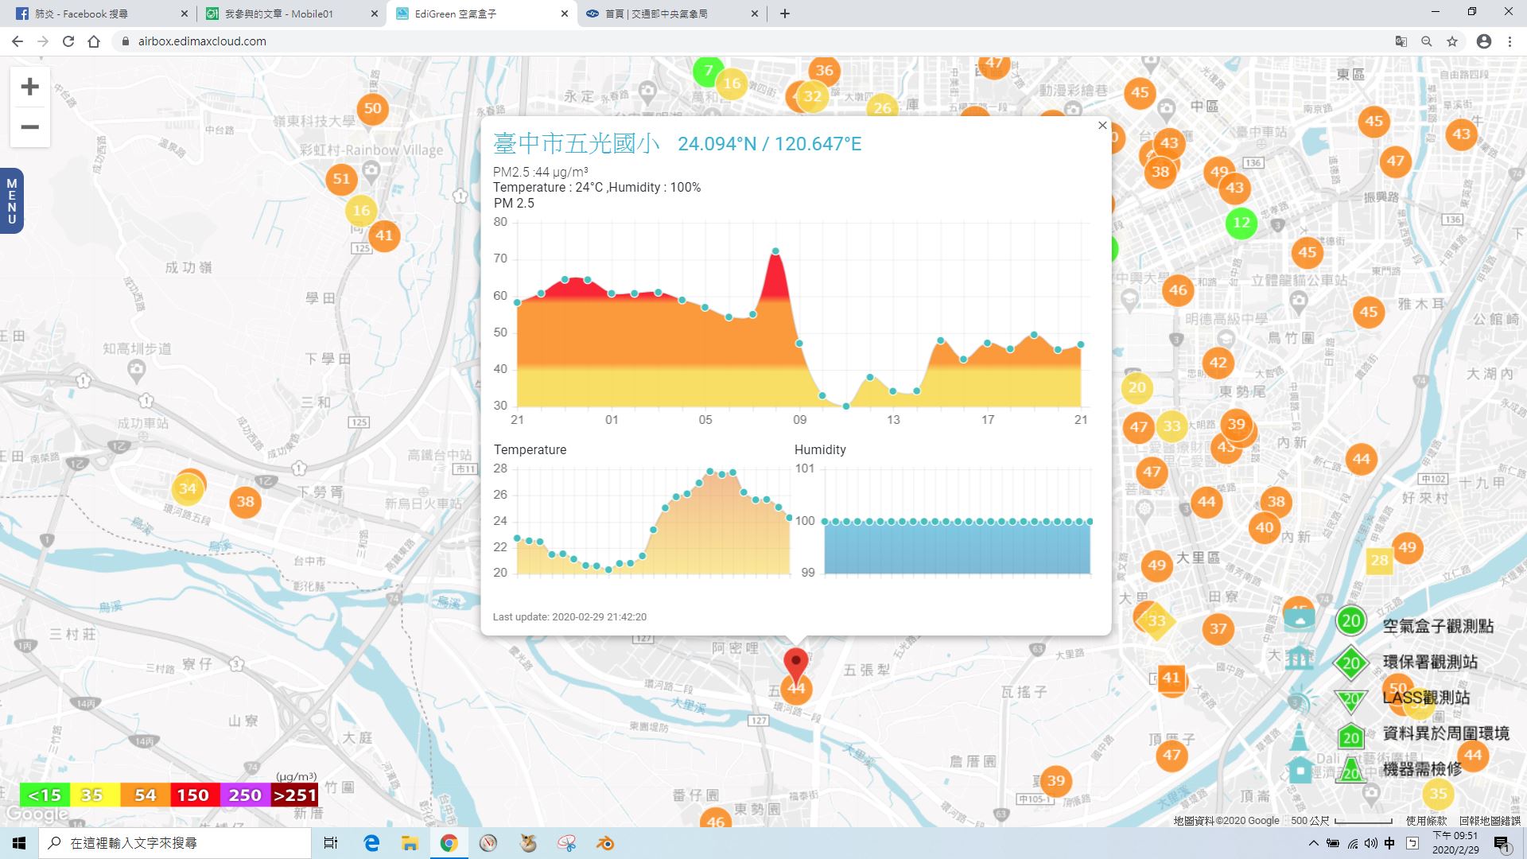The width and height of the screenshot is (1527, 859).
Task: Open the blue MENU side tab
Action: click(x=11, y=200)
